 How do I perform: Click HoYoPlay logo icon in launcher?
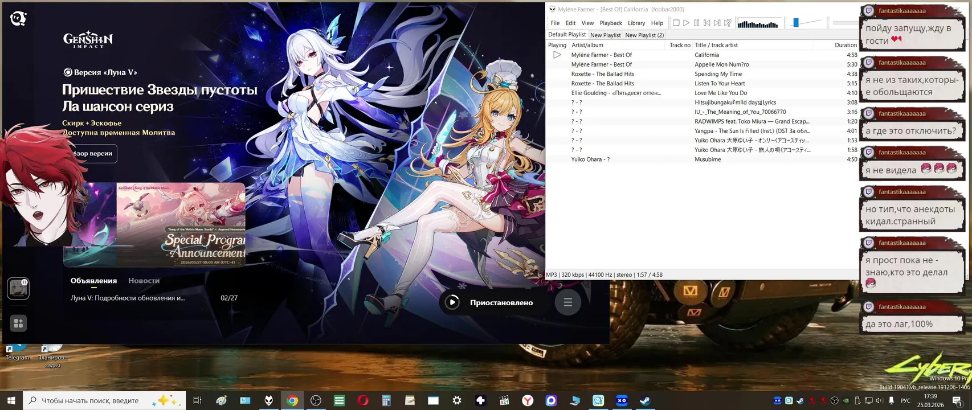(18, 18)
